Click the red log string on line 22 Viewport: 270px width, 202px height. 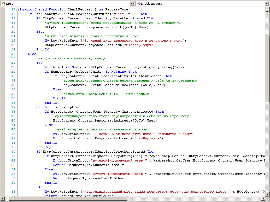click(133, 41)
